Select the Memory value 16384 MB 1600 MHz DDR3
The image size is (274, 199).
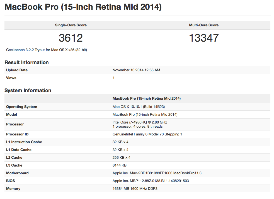(135, 188)
